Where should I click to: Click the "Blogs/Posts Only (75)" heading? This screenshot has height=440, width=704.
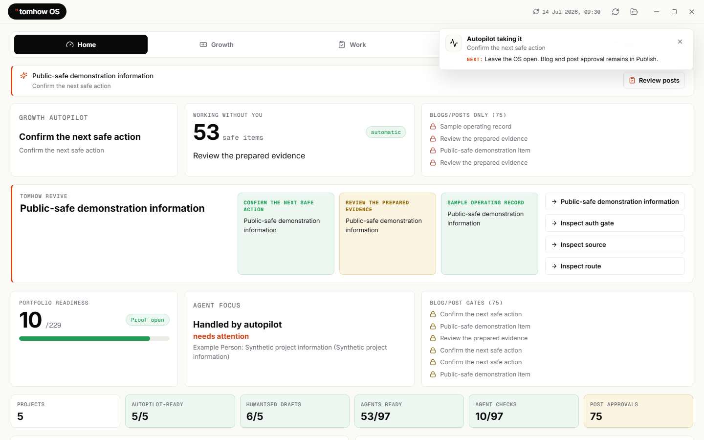pyautogui.click(x=468, y=115)
